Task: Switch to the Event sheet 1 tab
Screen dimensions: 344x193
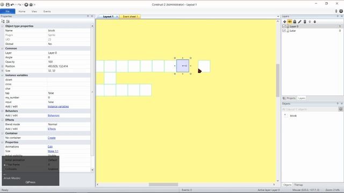Action: tap(130, 17)
